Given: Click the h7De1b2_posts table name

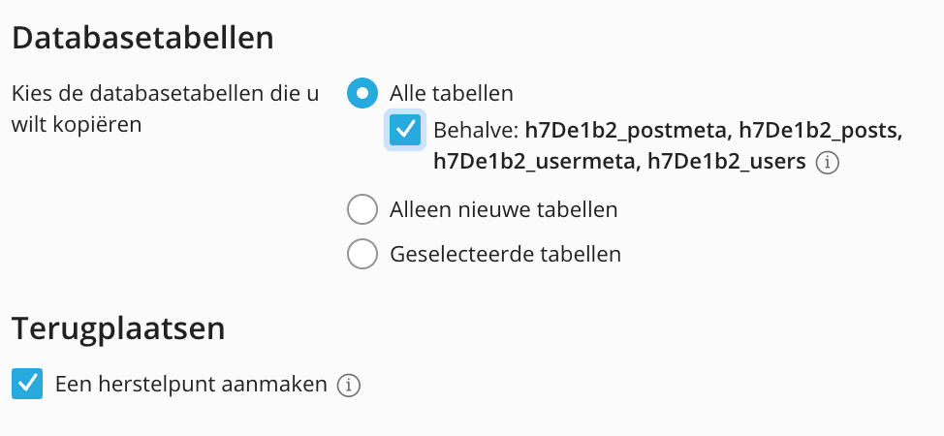Looking at the screenshot, I should click(821, 131).
